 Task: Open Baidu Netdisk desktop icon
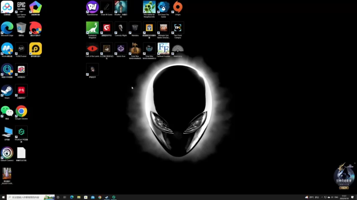point(7,8)
